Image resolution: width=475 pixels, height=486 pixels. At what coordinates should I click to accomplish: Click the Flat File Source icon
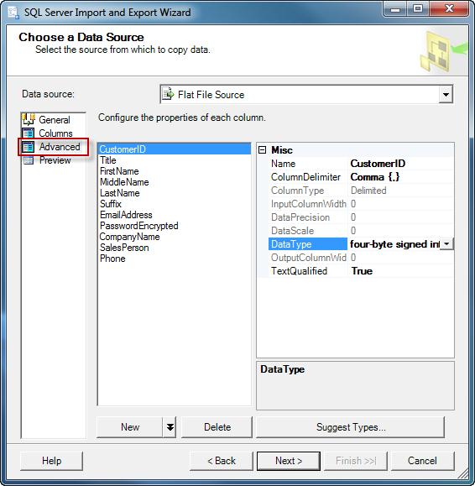(168, 94)
